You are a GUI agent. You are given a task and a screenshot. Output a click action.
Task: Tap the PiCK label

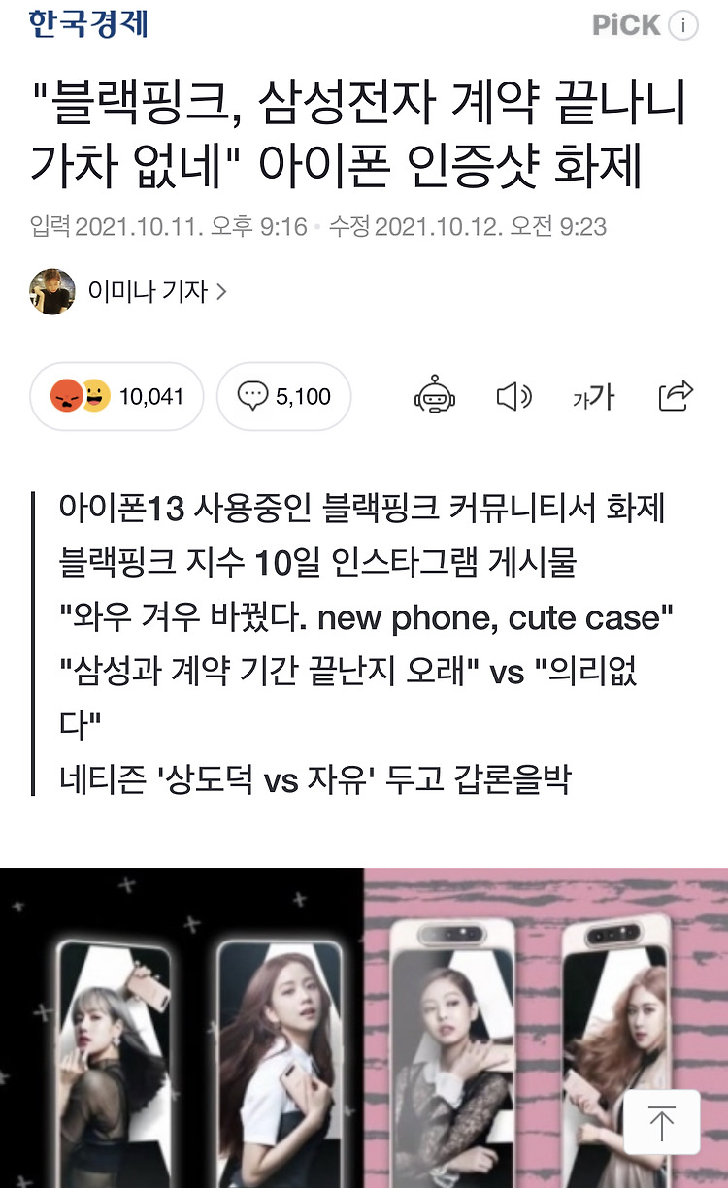point(627,25)
